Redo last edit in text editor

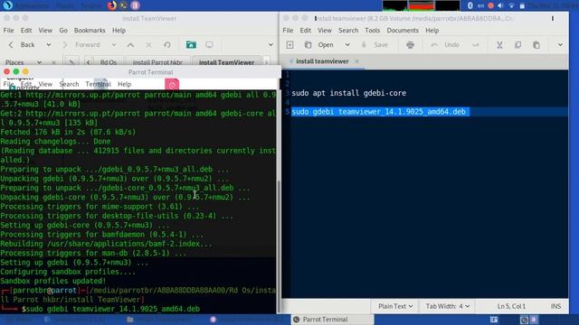pyautogui.click(x=476, y=44)
